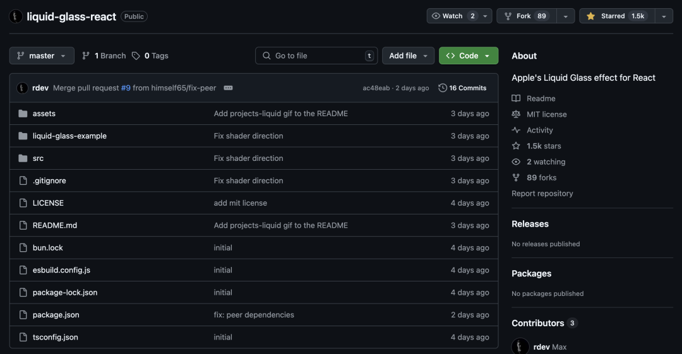
Task: Open the assets row commit message about projects-liquid gif
Action: (x=280, y=114)
